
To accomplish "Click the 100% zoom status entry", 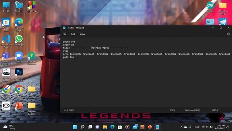I will (x=173, y=110).
